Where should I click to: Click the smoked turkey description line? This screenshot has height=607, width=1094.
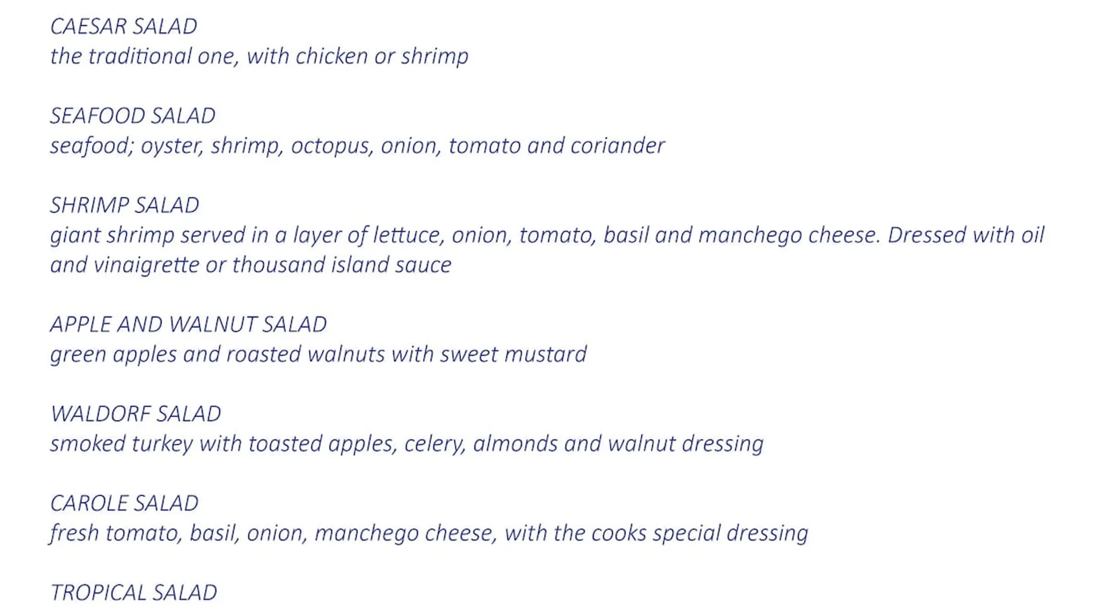(x=406, y=444)
